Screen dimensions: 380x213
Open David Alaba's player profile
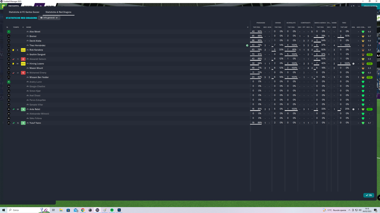click(x=35, y=41)
